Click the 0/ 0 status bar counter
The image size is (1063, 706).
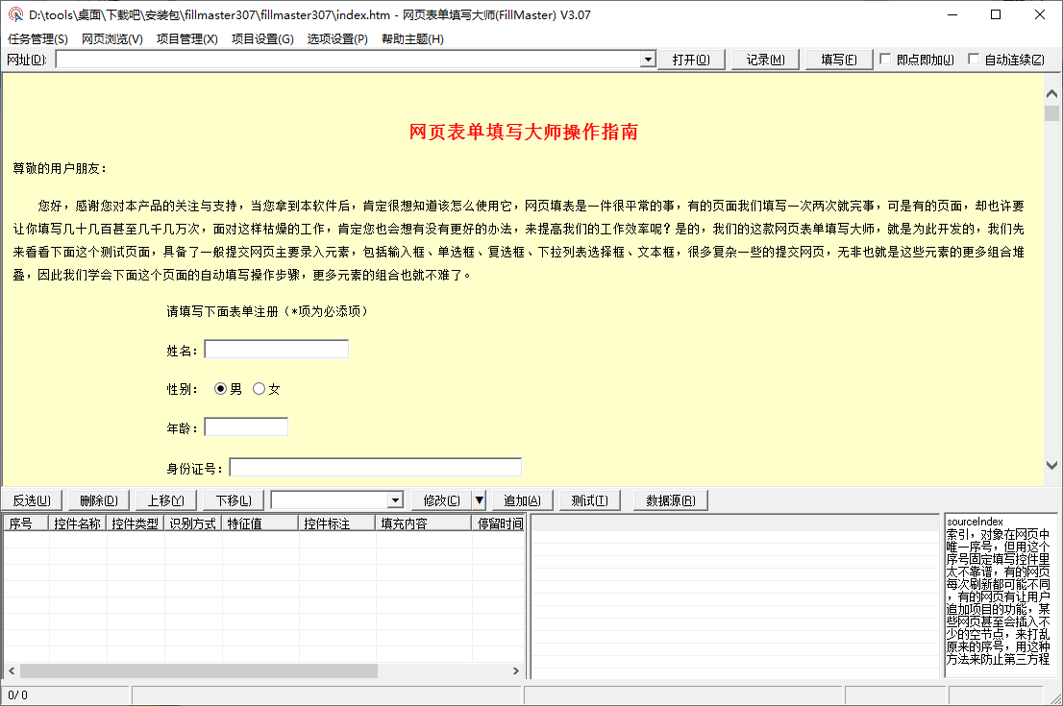tap(17, 695)
